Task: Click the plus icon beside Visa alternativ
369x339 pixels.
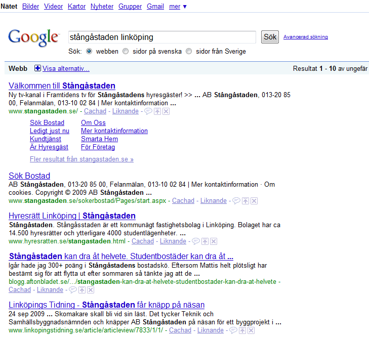Action: click(x=37, y=68)
